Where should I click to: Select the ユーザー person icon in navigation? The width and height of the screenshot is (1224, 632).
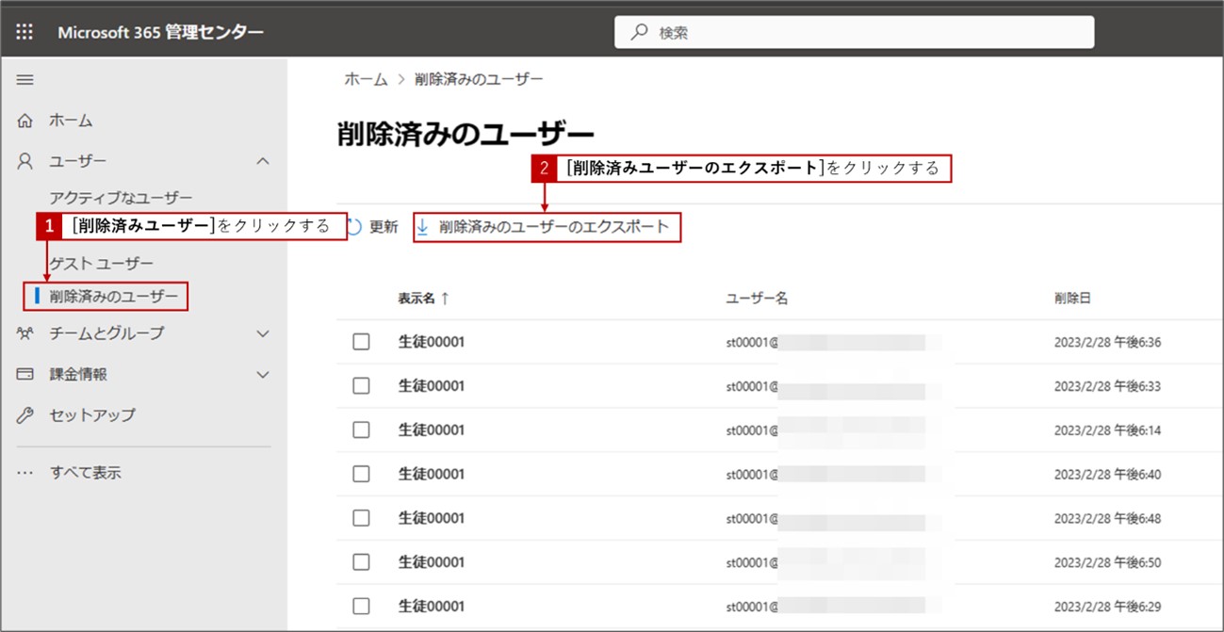[24, 160]
